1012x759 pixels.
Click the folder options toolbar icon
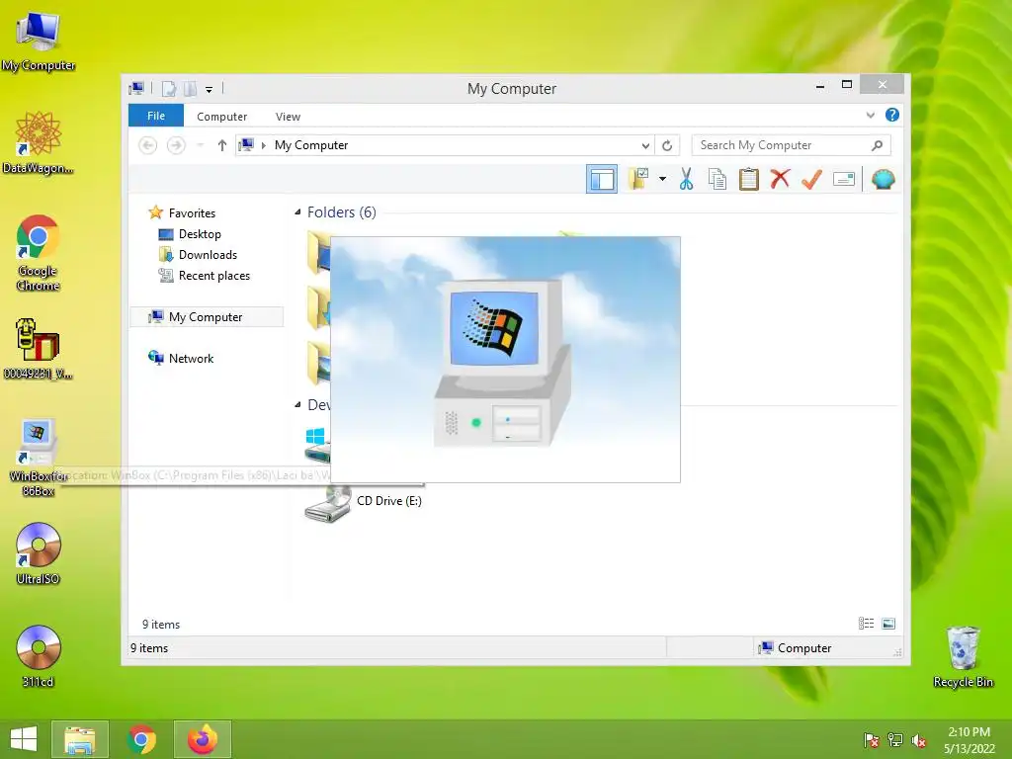coord(637,179)
